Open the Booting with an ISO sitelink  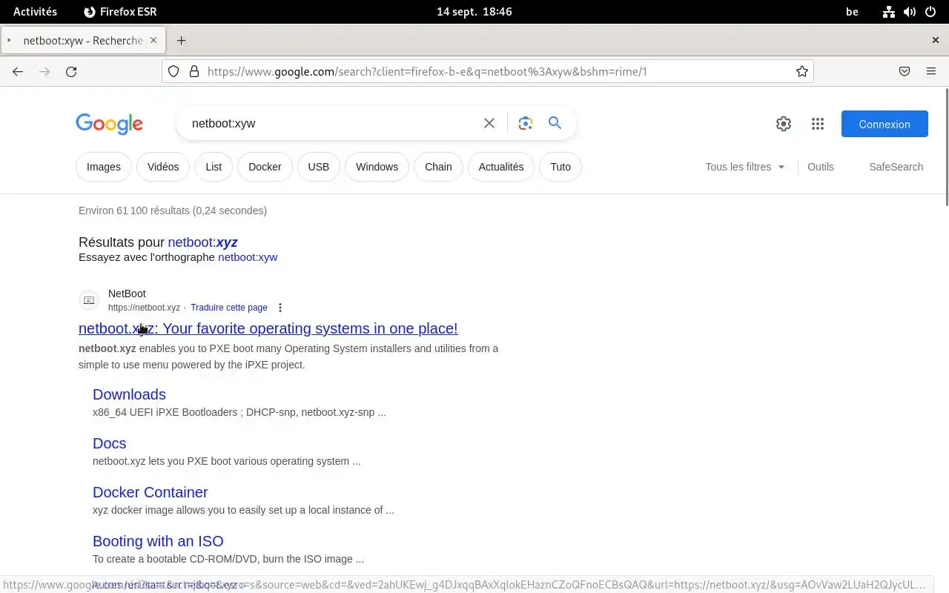pos(158,541)
